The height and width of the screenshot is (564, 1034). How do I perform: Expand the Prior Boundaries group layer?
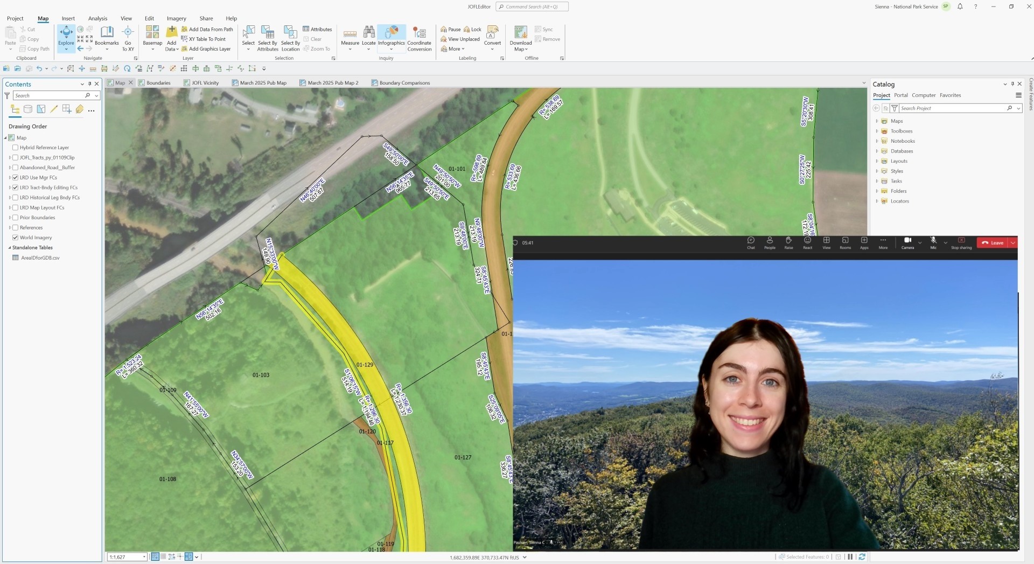(x=10, y=218)
